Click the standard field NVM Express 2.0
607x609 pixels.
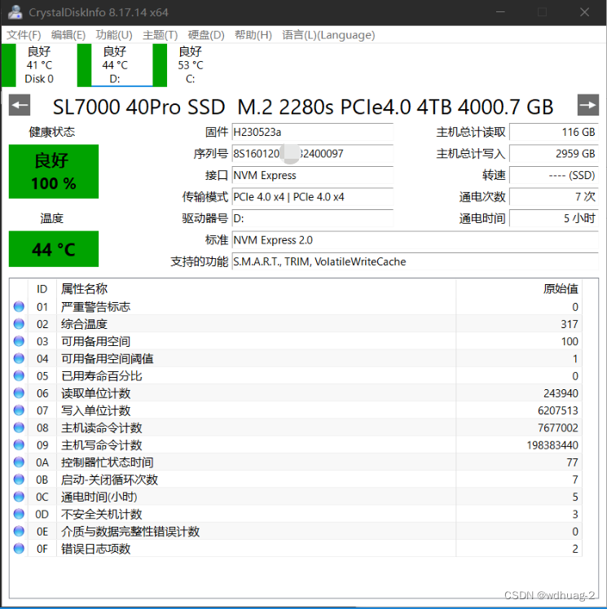click(x=415, y=240)
